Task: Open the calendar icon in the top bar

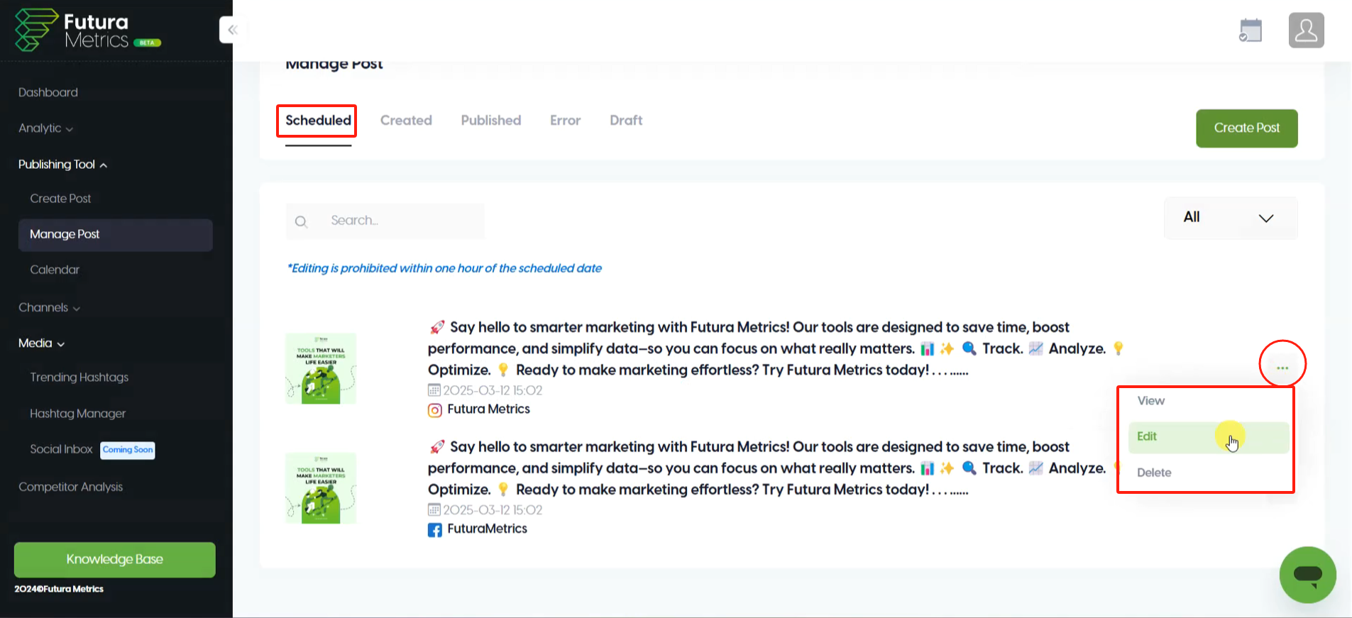Action: [1251, 31]
